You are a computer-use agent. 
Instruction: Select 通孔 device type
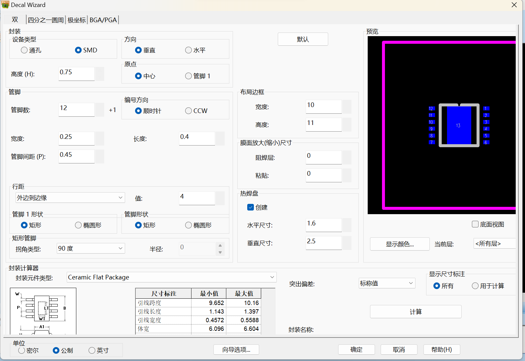coord(31,50)
